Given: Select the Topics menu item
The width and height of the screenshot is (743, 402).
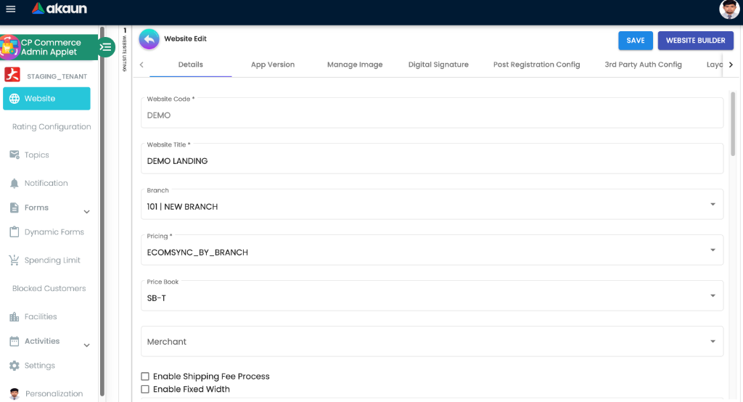Looking at the screenshot, I should coord(36,155).
